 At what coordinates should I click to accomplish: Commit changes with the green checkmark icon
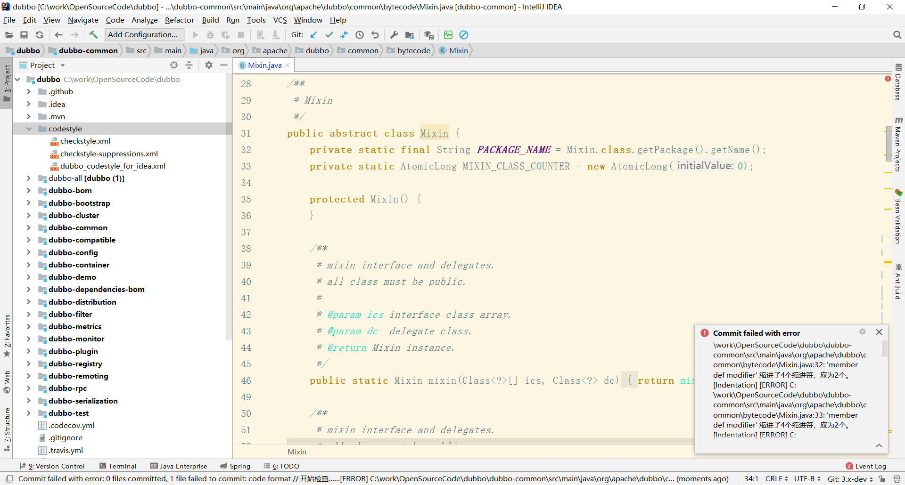329,35
